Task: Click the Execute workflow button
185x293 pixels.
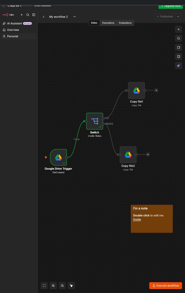Action: pyautogui.click(x=165, y=286)
